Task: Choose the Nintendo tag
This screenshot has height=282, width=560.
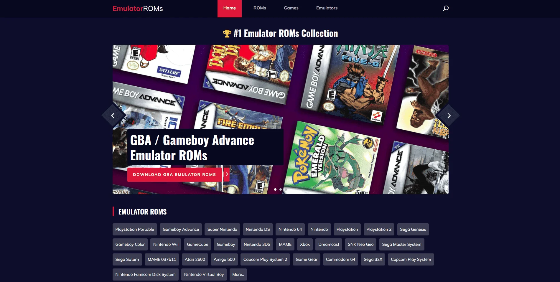Action: click(319, 229)
